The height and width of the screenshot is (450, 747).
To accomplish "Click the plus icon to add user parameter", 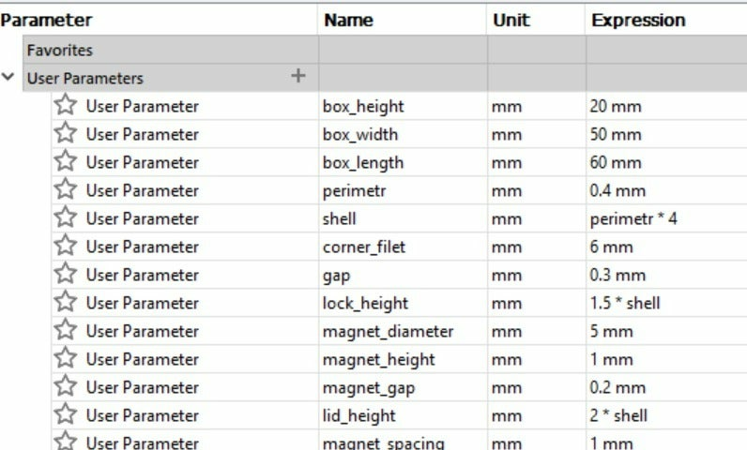I will (x=298, y=77).
